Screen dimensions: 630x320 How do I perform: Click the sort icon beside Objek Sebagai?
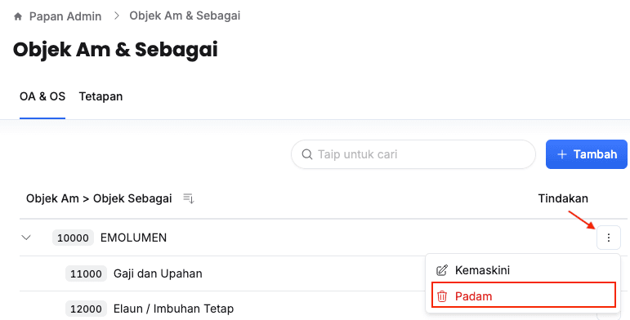pos(189,198)
